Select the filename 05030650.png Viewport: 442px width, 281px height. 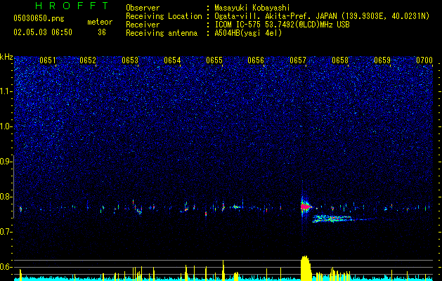[x=39, y=18]
